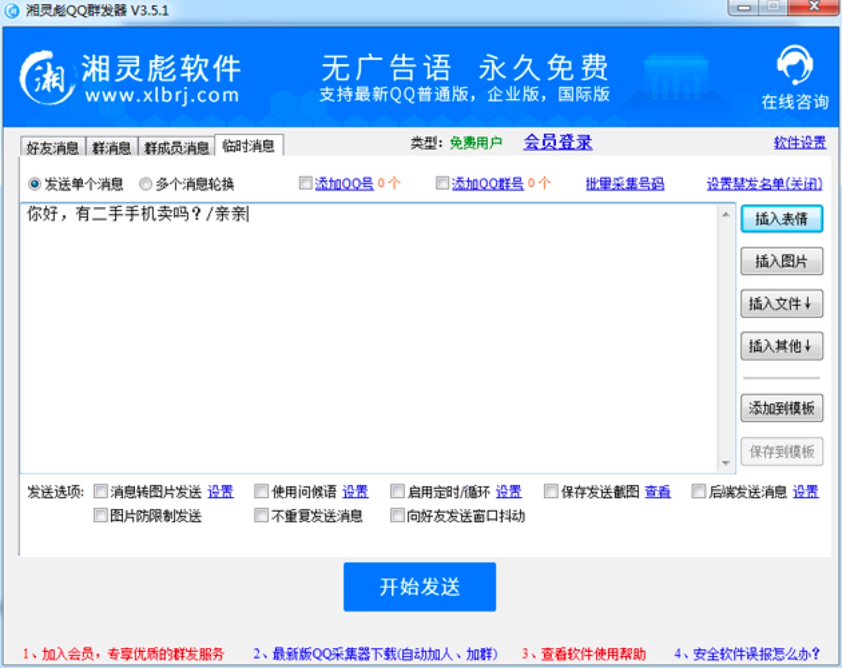Switch to the 群消息 tab

pyautogui.click(x=112, y=147)
